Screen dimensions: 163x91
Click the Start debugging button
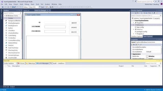click(42, 7)
